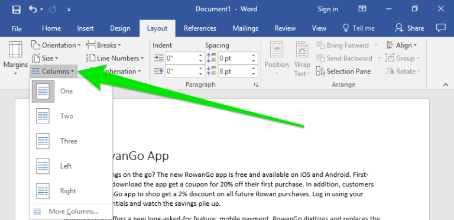Expand the Breaks dropdown
The image size is (454, 220).
(103, 45)
